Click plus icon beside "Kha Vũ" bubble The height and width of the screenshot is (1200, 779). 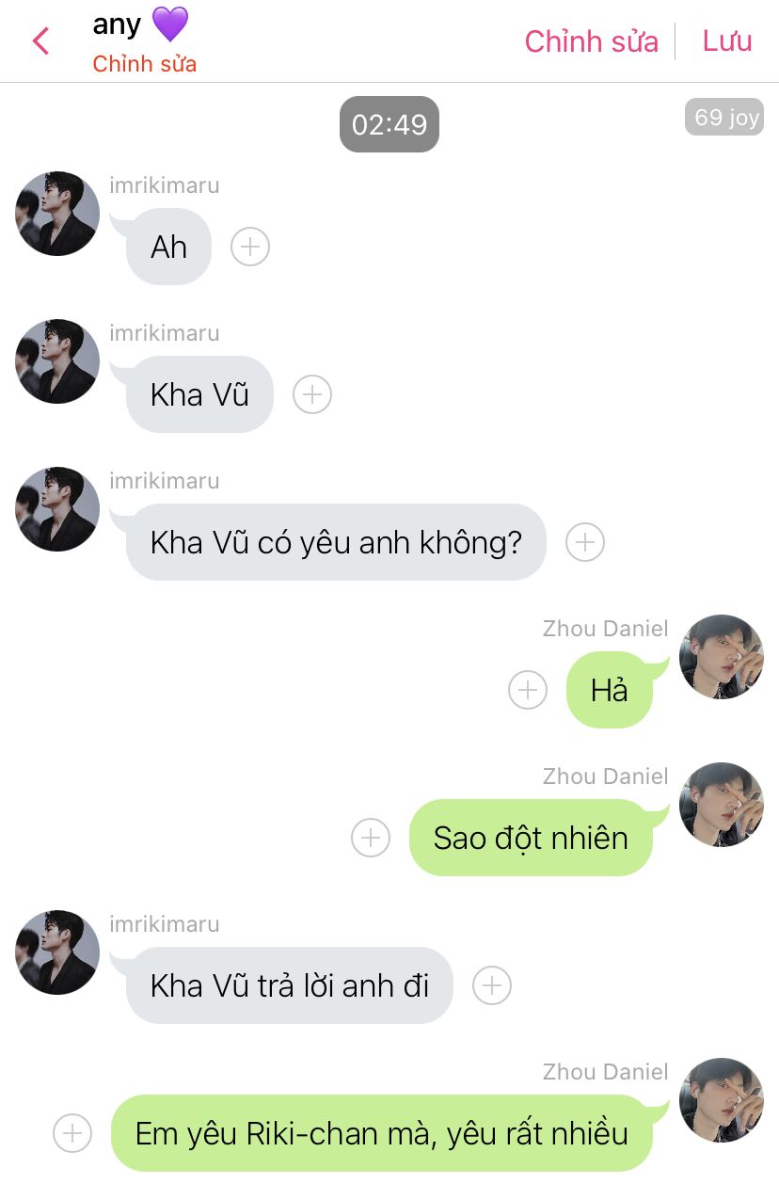(312, 394)
